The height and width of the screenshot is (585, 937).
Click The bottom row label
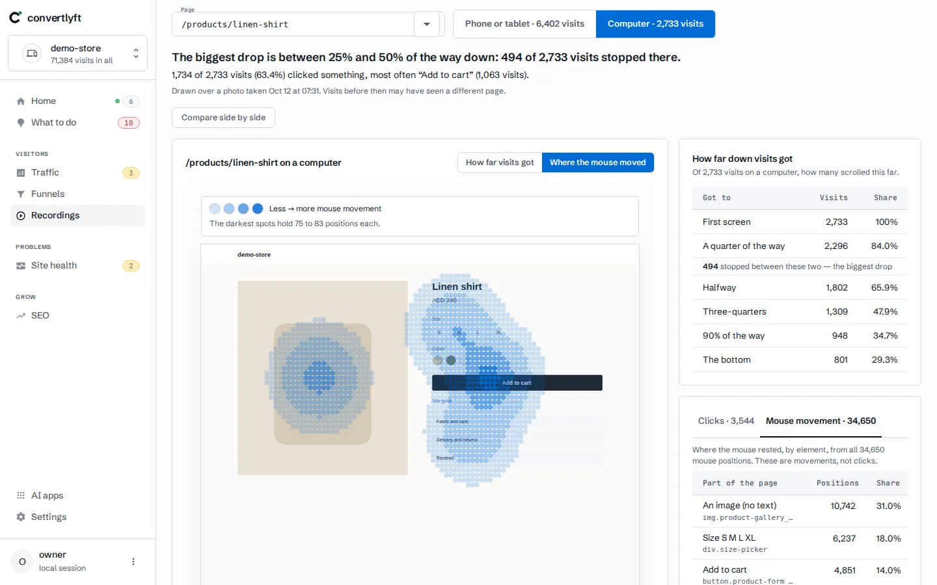click(x=727, y=360)
